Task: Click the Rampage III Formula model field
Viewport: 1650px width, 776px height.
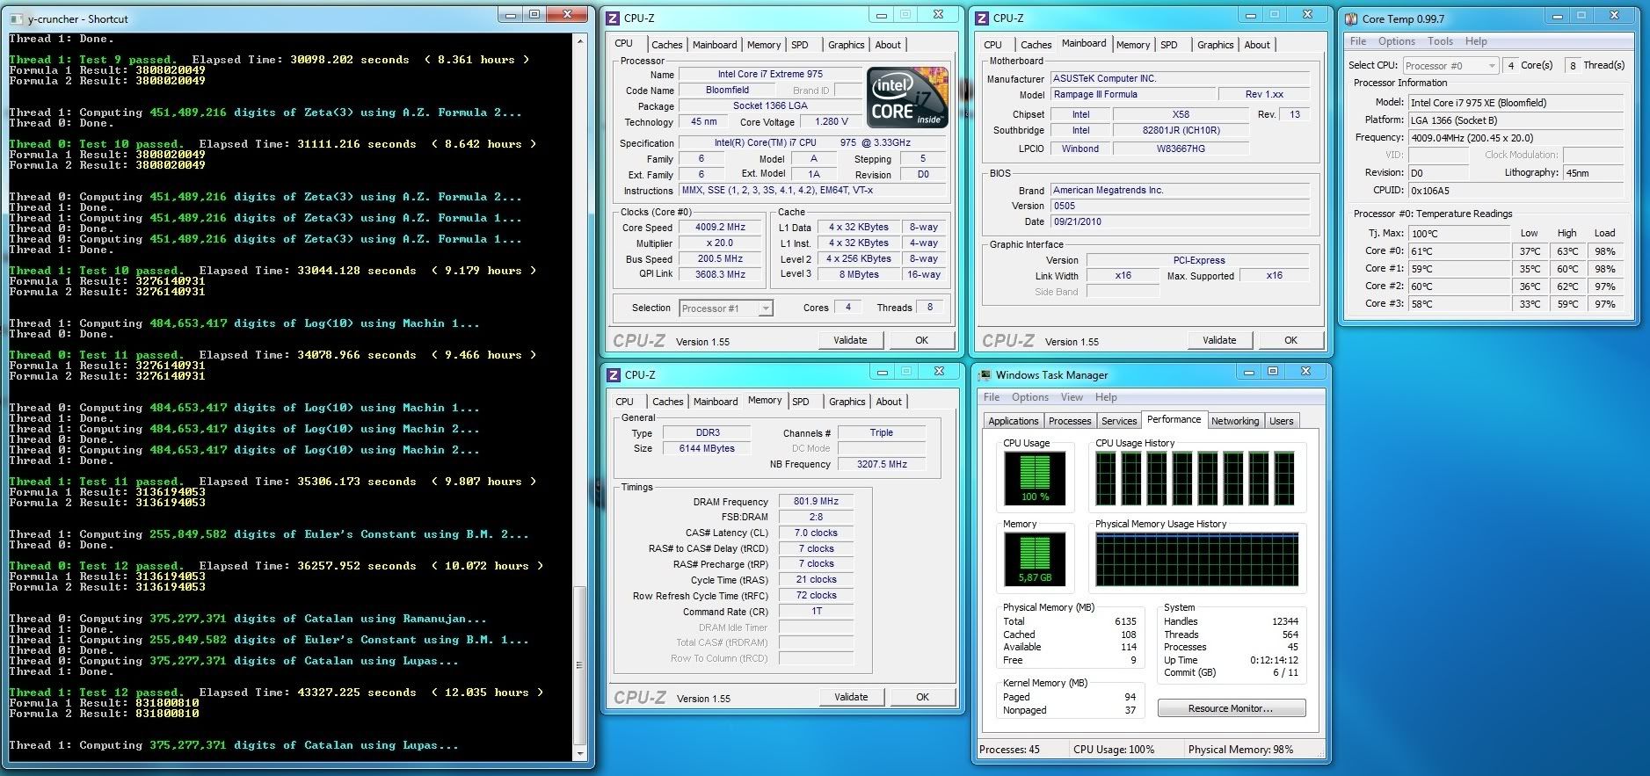Action: pos(1133,94)
